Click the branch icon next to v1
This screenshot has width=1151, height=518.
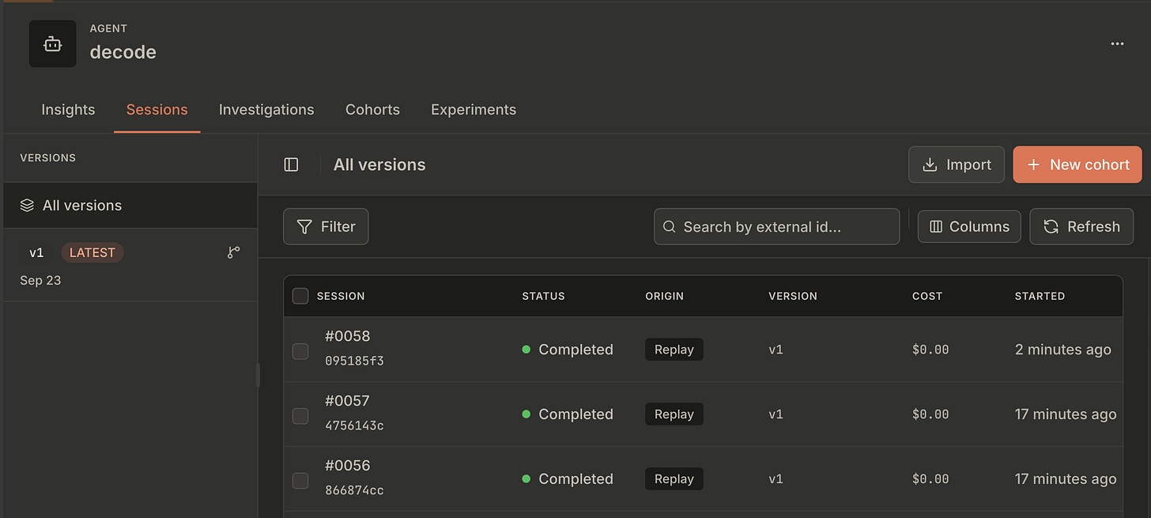click(233, 252)
